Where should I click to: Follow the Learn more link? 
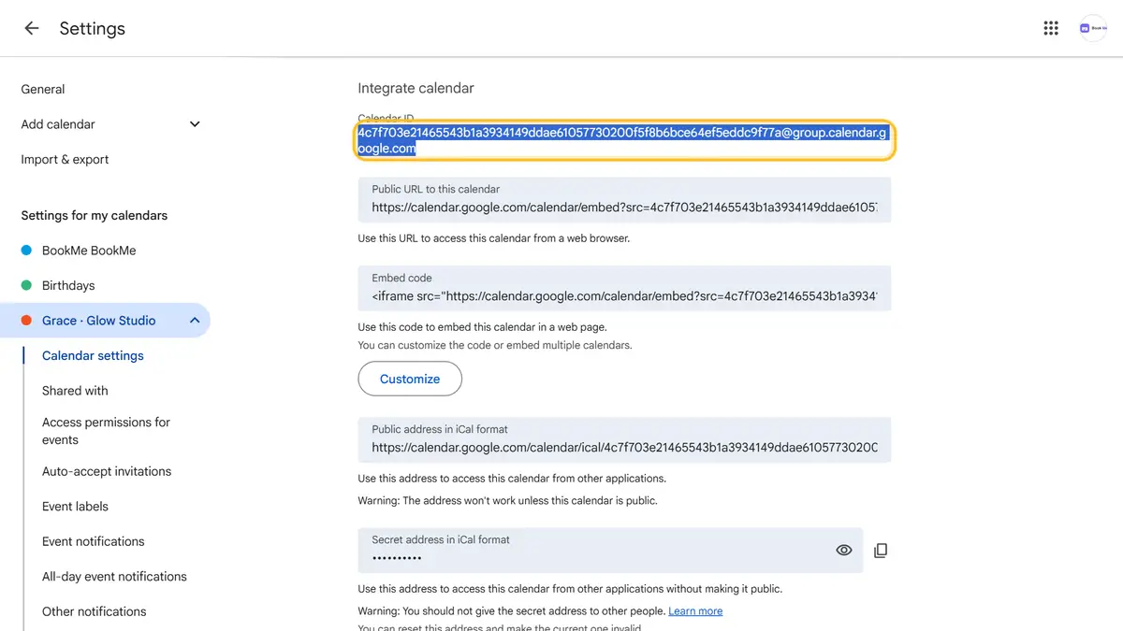pyautogui.click(x=695, y=611)
